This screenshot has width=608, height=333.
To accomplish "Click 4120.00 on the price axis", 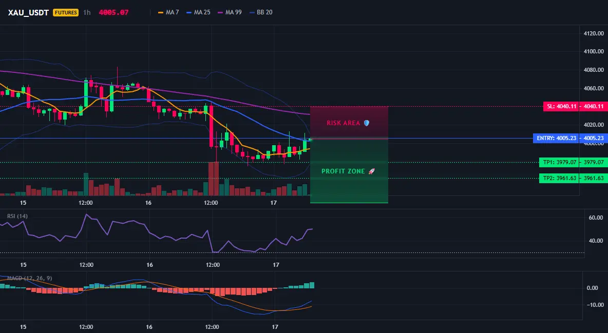I will coord(594,34).
